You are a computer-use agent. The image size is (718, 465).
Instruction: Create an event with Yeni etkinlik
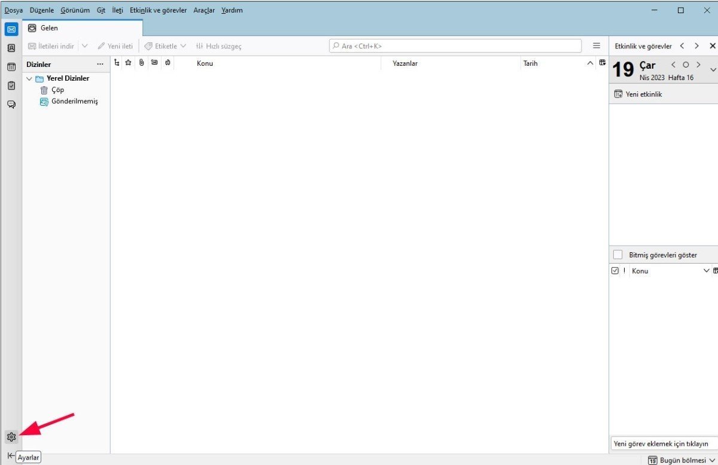click(x=644, y=94)
